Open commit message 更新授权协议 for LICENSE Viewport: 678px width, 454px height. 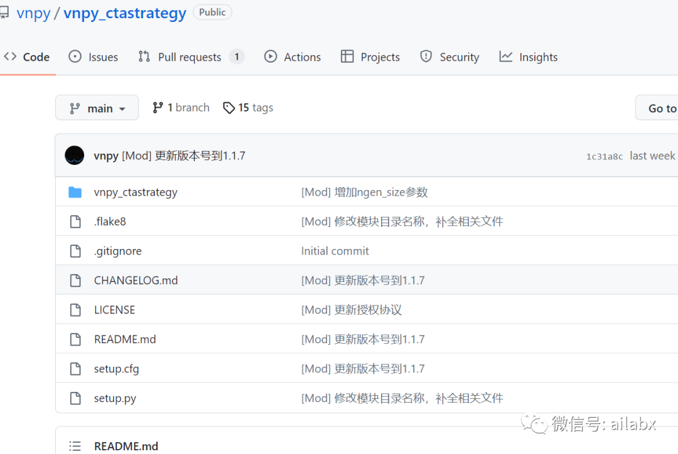tap(352, 310)
